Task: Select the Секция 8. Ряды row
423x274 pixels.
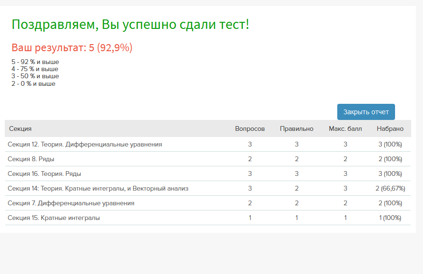Action: [208, 159]
